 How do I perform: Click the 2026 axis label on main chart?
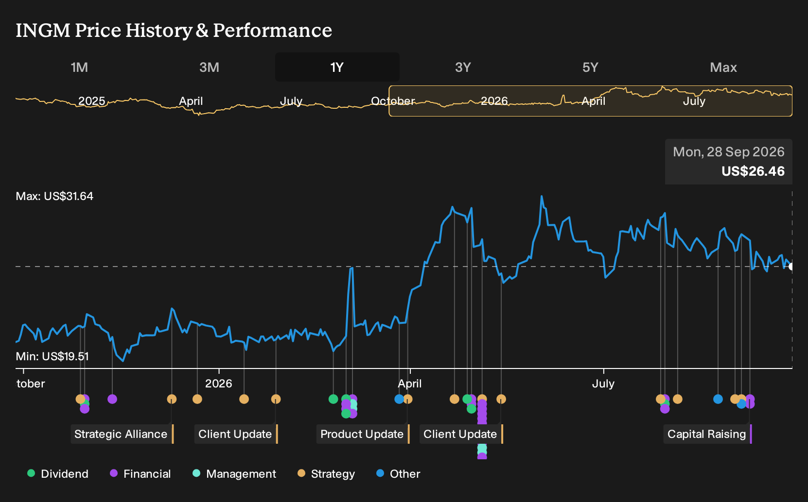[x=219, y=384]
